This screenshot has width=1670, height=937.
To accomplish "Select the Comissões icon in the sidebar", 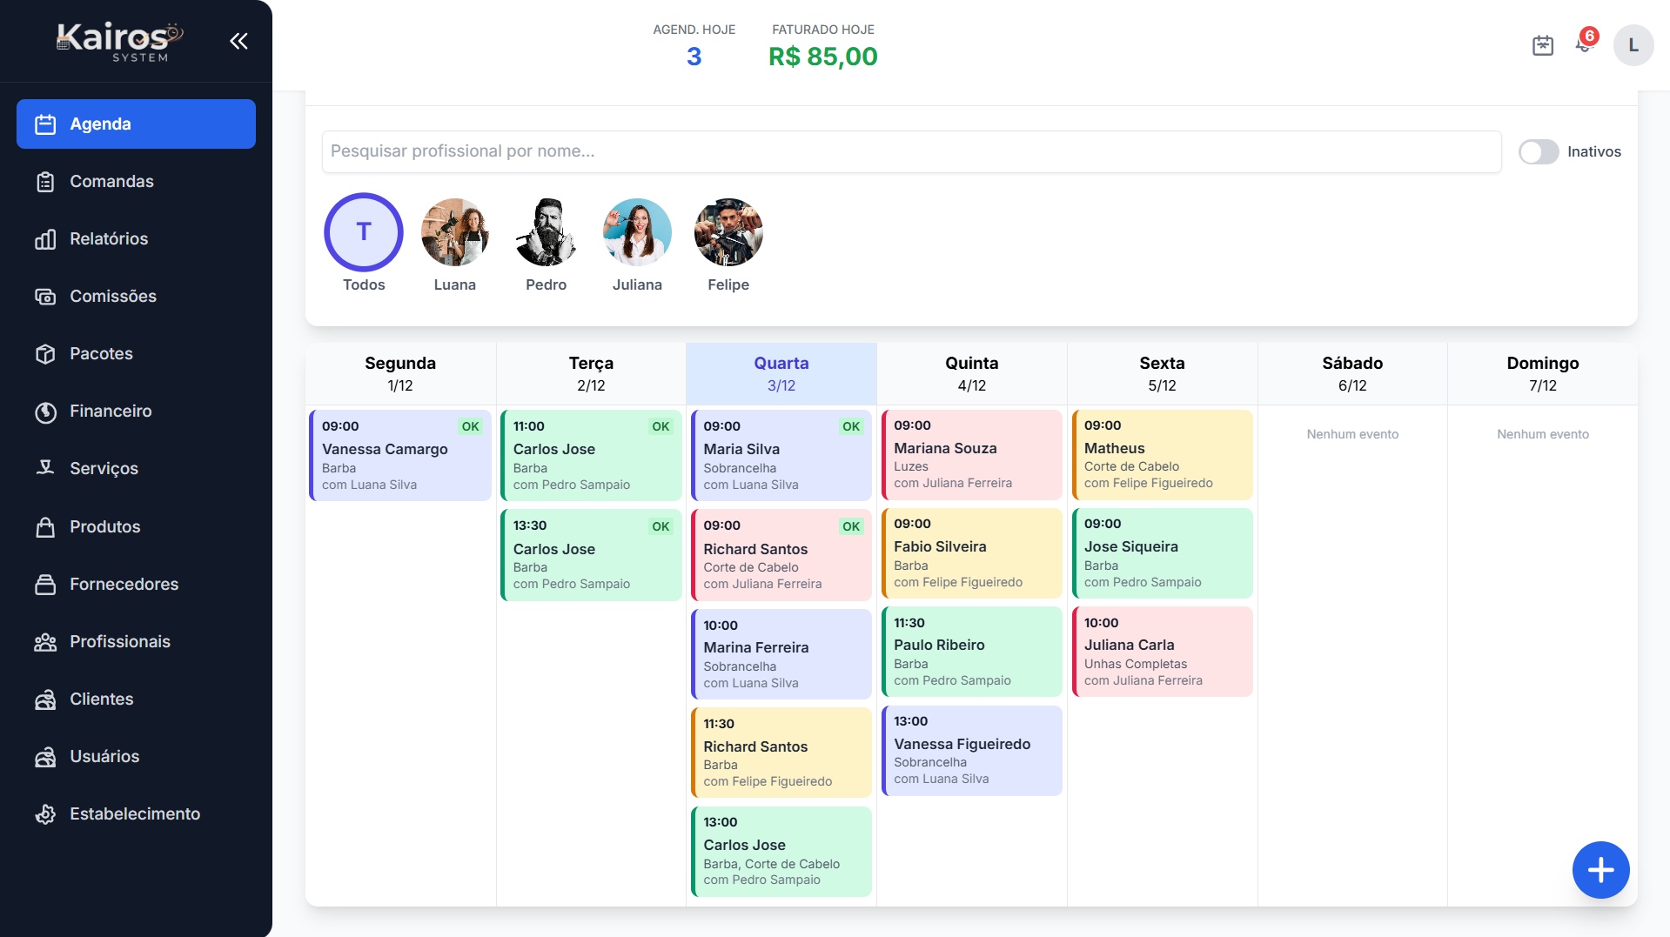I will click(45, 296).
